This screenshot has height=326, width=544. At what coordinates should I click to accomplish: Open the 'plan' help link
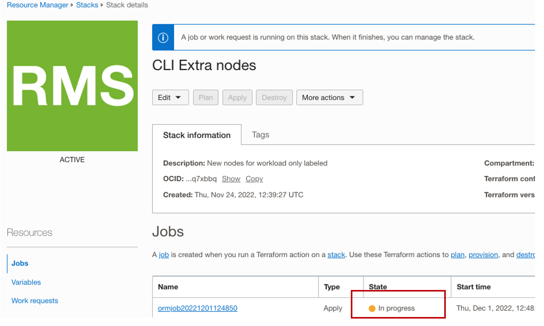[x=457, y=255]
